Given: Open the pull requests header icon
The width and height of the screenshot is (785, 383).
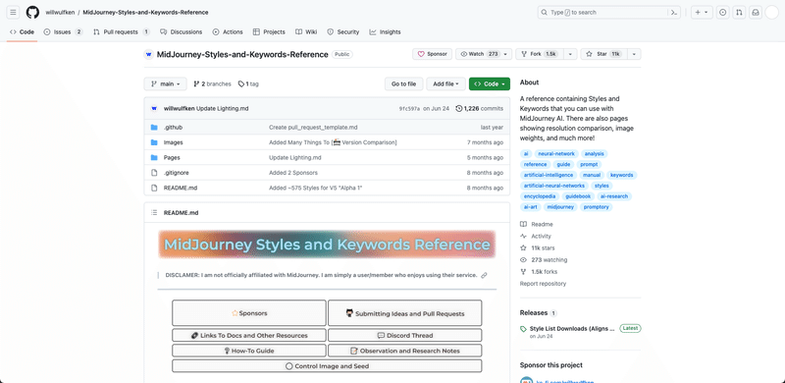Looking at the screenshot, I should click(x=739, y=13).
